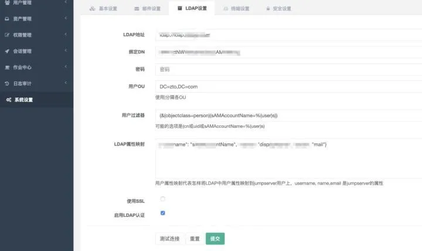Switch to the 基本设置 tab

[103, 9]
